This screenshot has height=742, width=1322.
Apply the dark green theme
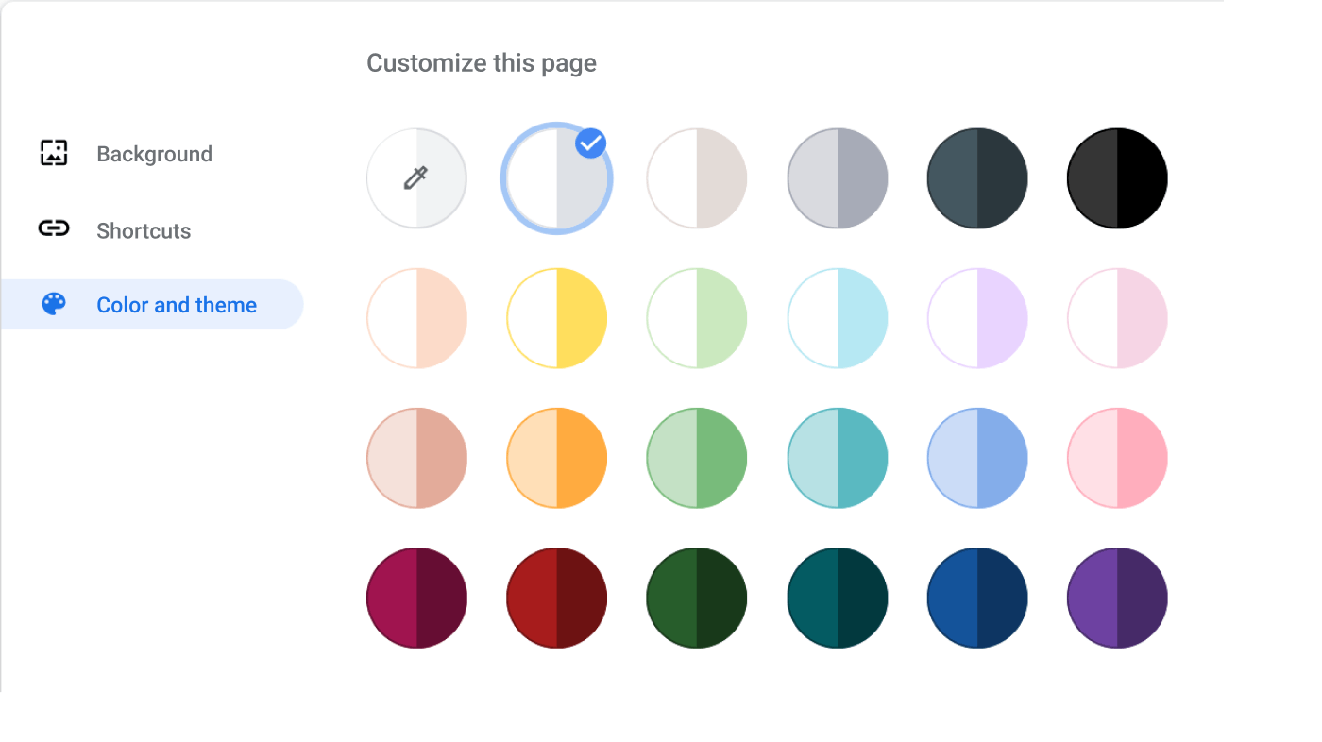[696, 597]
